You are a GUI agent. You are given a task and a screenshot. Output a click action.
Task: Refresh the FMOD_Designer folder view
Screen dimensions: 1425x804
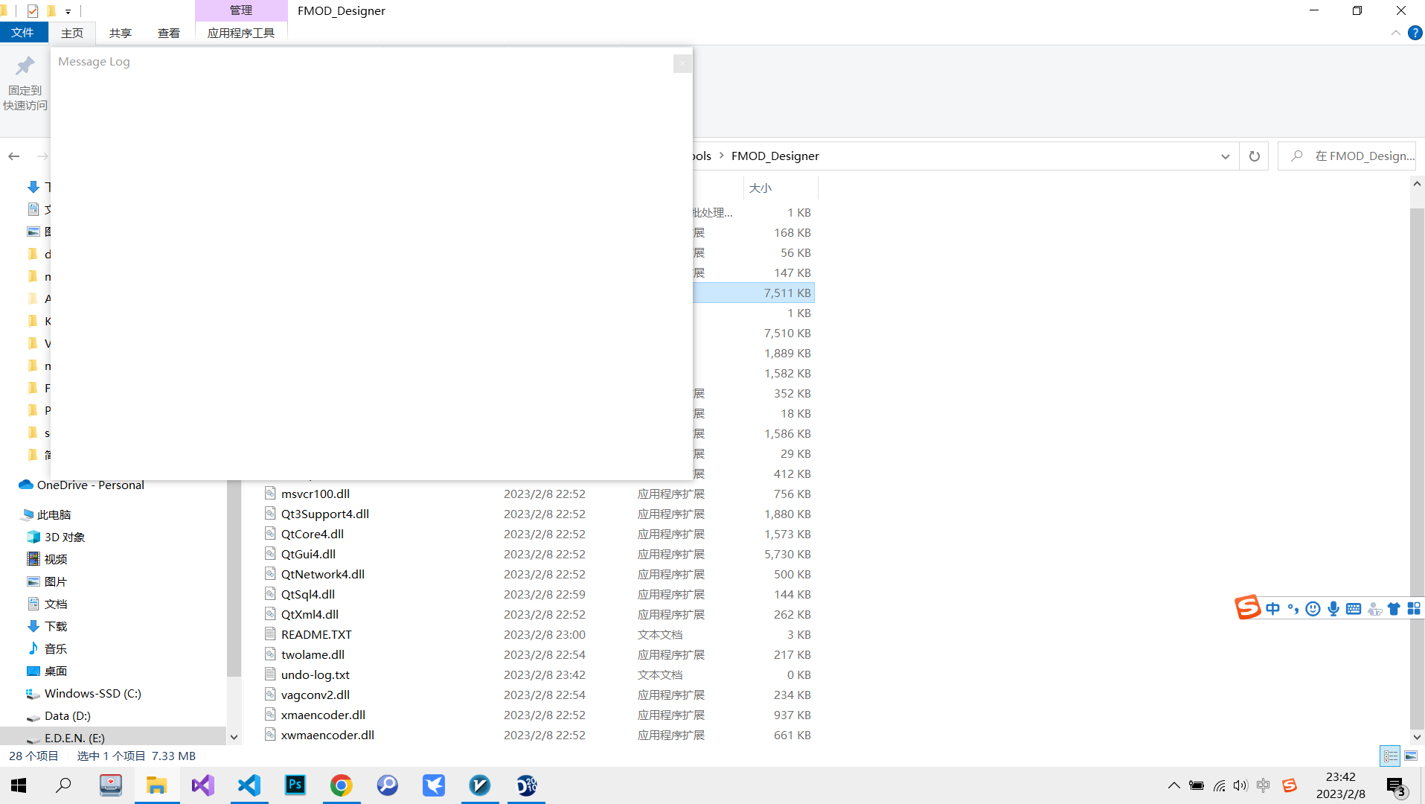coord(1255,156)
